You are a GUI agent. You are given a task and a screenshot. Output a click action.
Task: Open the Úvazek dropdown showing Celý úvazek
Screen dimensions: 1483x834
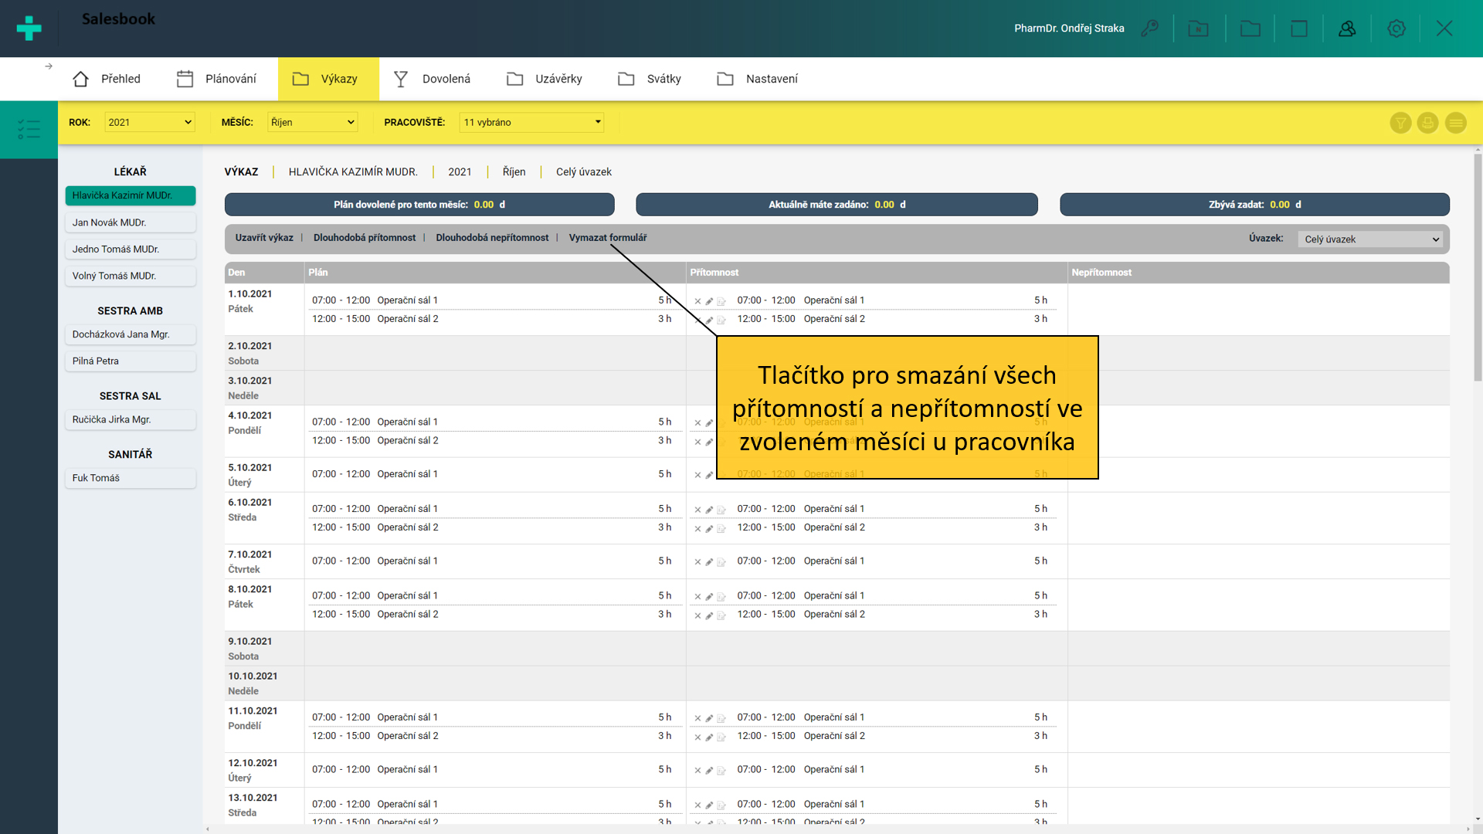[1371, 239]
